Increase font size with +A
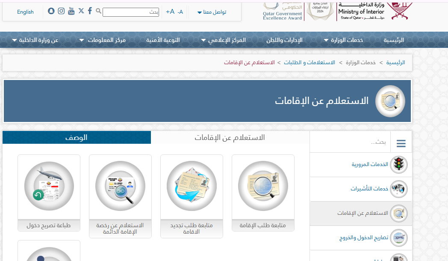The width and height of the screenshot is (448, 261). [170, 12]
